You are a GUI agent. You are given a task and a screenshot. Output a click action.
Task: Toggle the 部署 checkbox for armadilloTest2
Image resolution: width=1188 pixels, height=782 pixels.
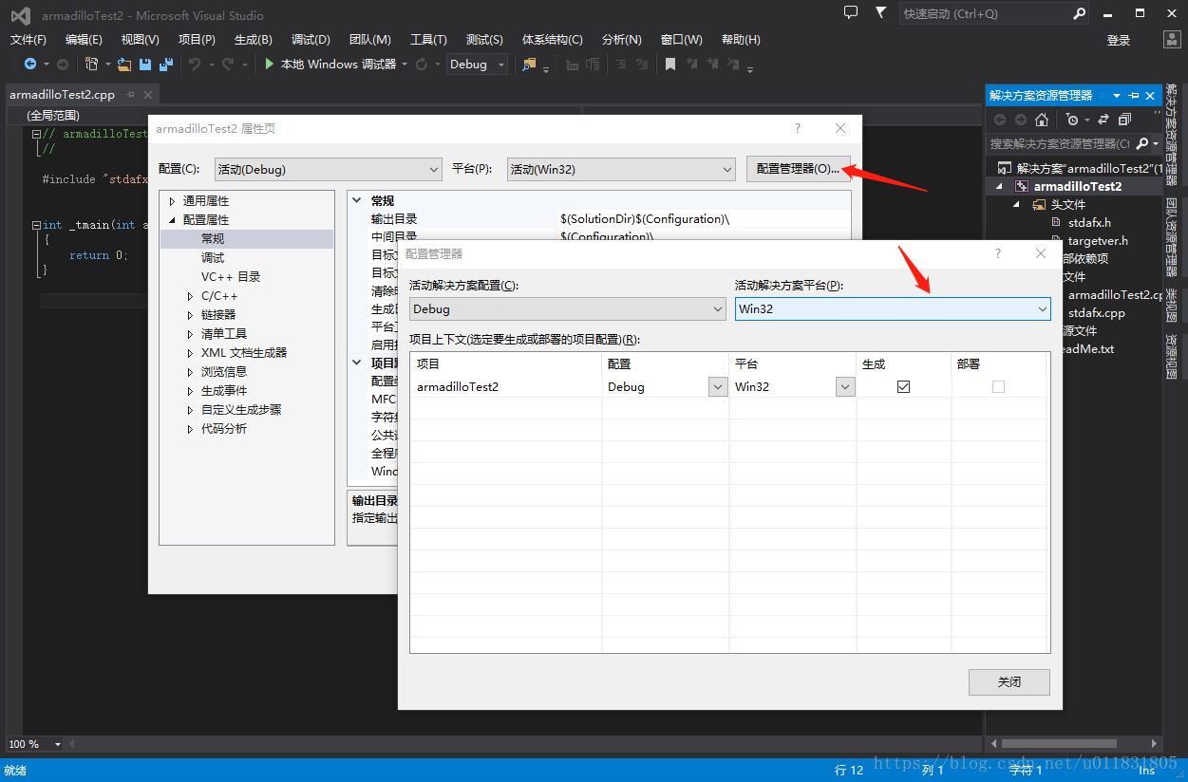coord(998,386)
